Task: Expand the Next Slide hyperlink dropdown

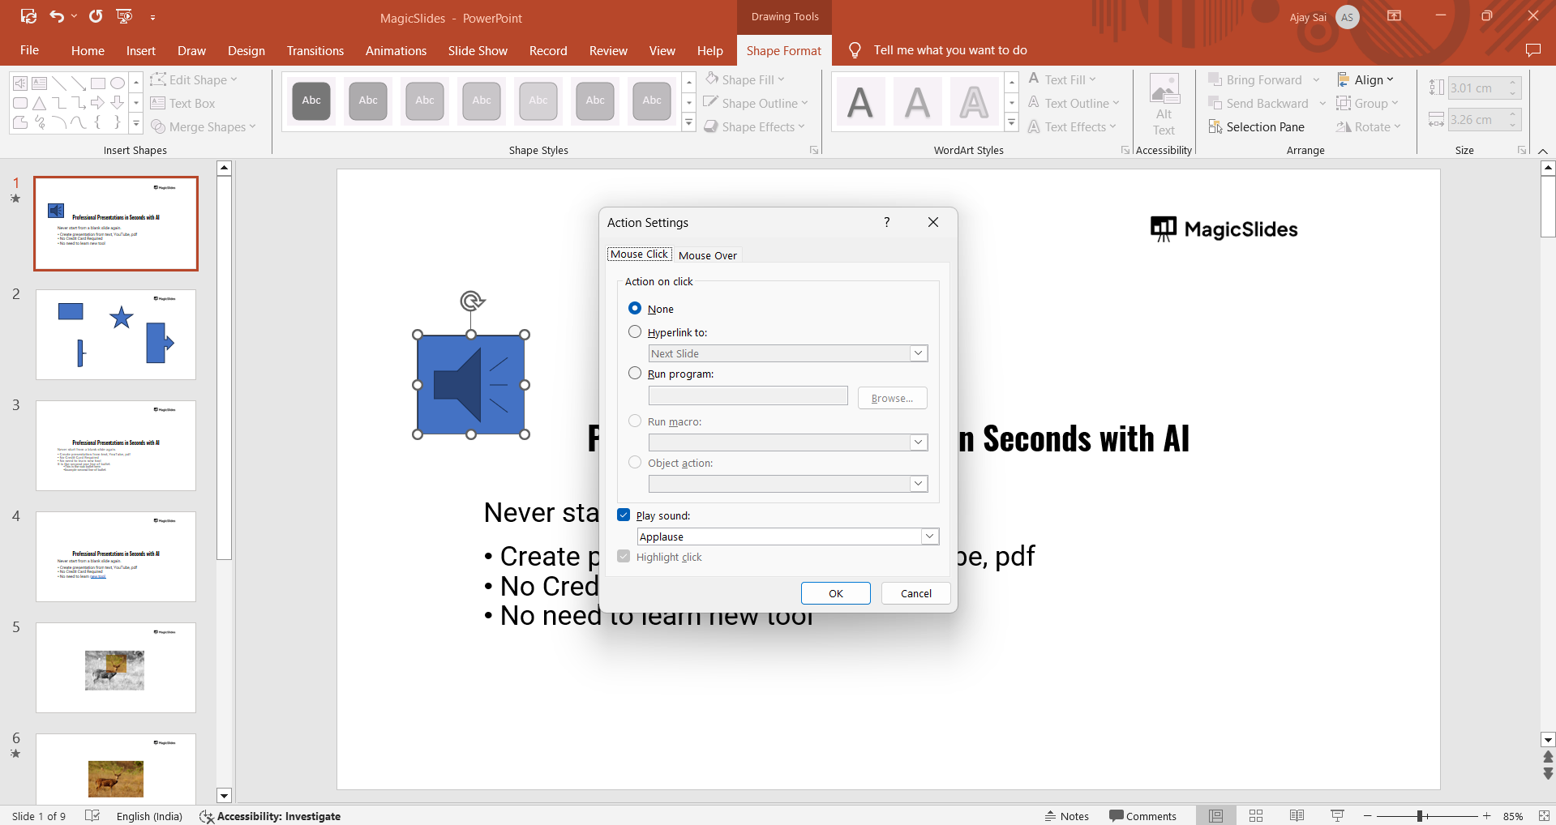Action: coord(918,353)
